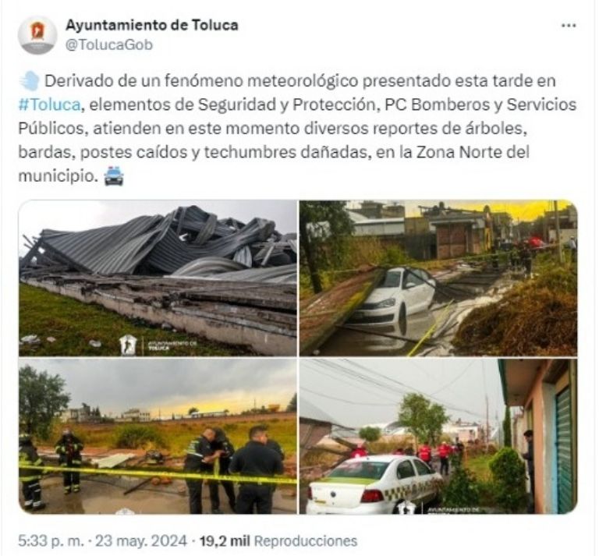This screenshot has height=556, width=599.
Task: Open the photo of the white car under debris
Action: [x=438, y=278]
